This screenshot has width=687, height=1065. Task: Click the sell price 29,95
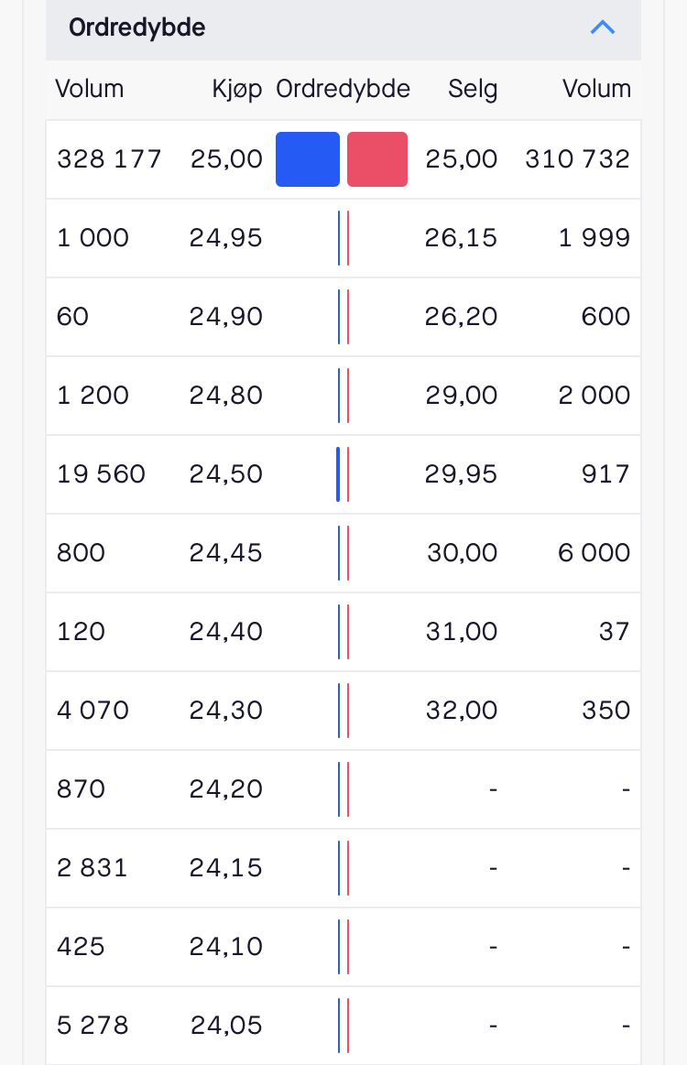click(461, 474)
